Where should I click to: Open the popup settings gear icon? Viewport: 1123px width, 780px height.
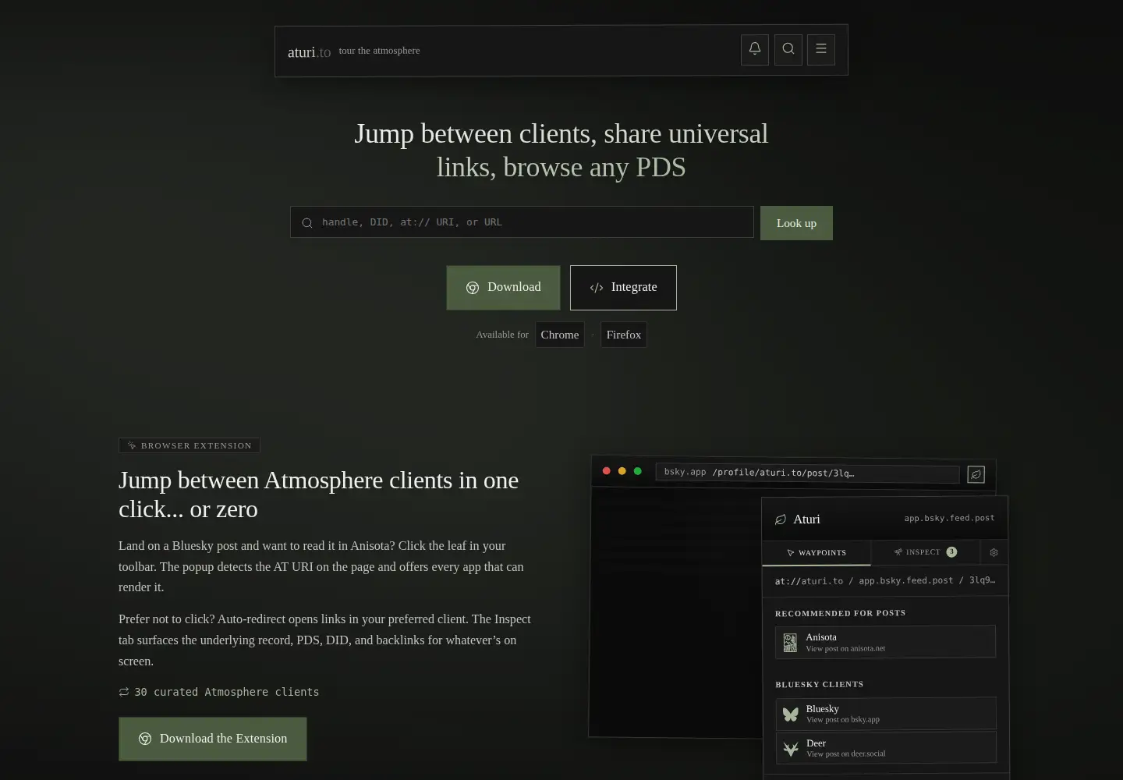994,552
